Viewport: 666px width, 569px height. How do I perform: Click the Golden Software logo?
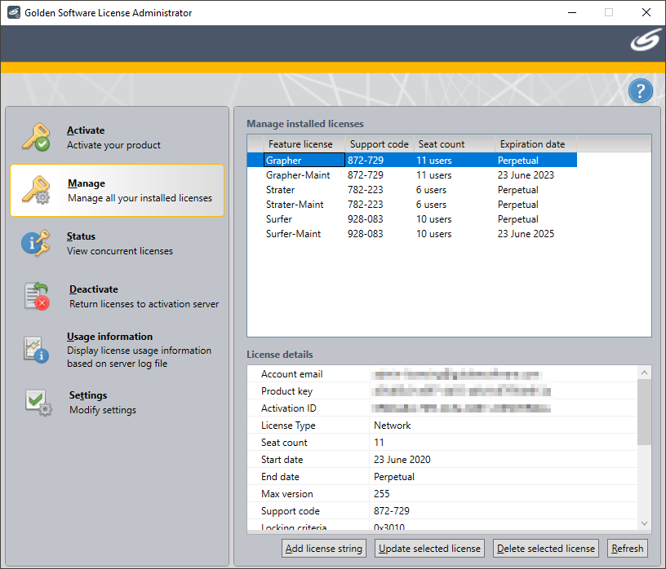tap(645, 38)
